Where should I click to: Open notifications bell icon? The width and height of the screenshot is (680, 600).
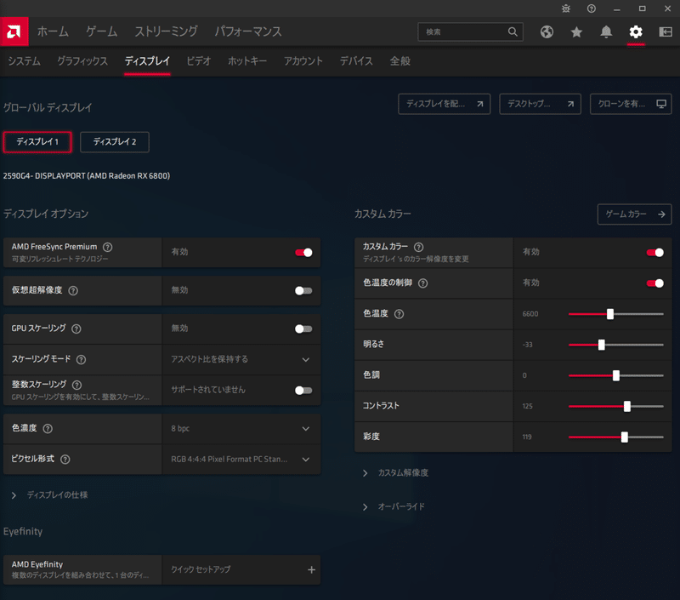click(x=606, y=31)
